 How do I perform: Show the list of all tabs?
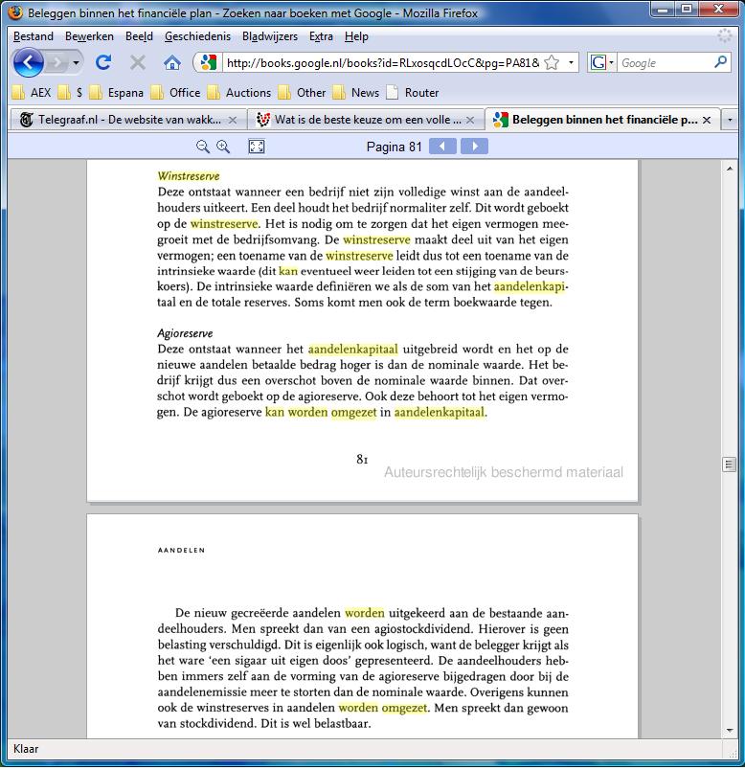(x=730, y=120)
